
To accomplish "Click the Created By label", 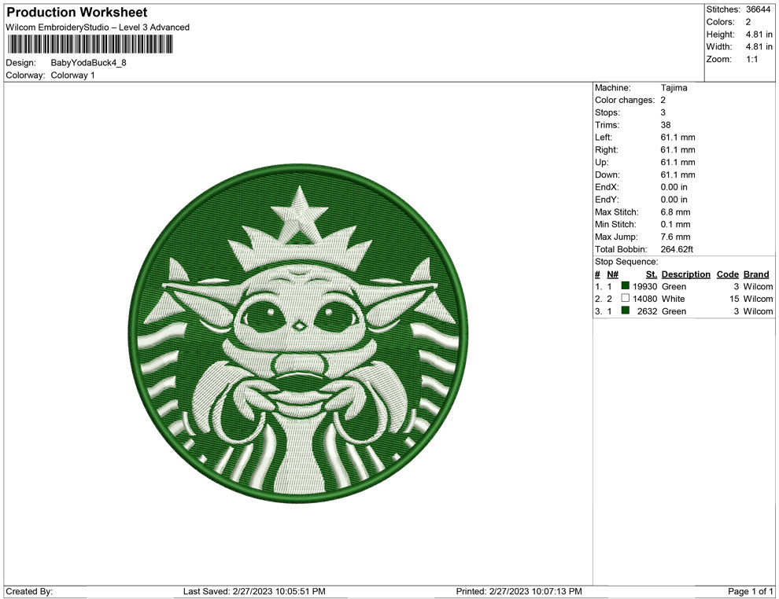I will click(29, 591).
